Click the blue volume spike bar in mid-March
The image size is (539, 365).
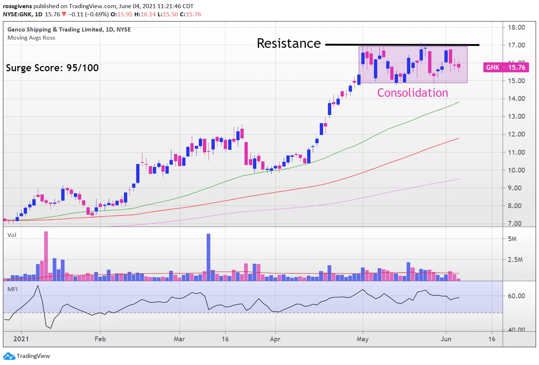point(208,256)
